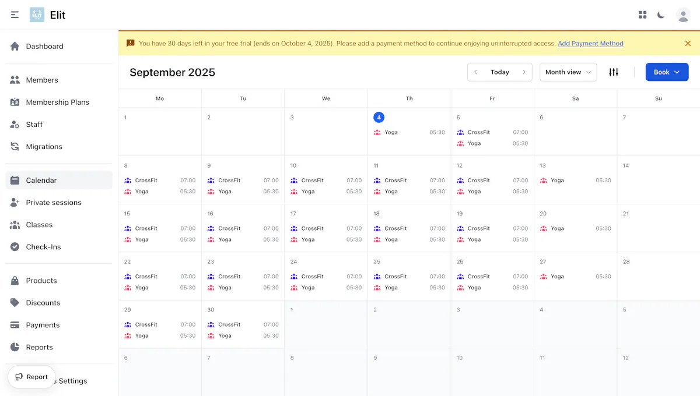Open the user profile avatar

[x=683, y=15]
